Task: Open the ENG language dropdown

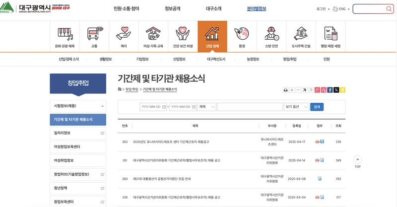Action: 341,9
